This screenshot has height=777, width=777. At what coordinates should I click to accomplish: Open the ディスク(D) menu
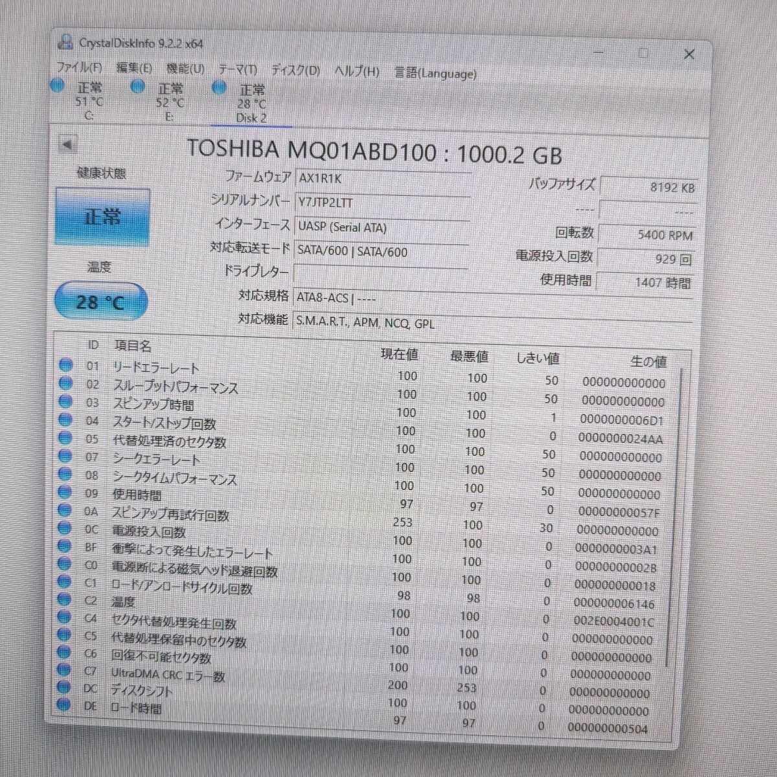tap(295, 70)
